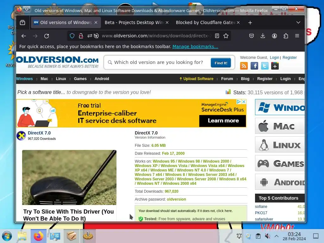Open the Firefox account icon
Screen dimensions: 324x243
click(x=274, y=36)
